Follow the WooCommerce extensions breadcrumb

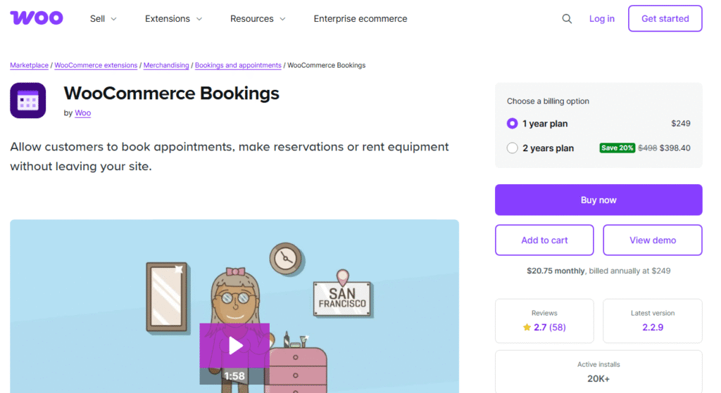[x=96, y=65]
